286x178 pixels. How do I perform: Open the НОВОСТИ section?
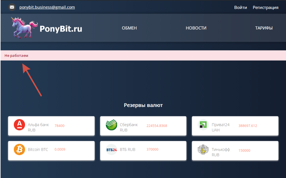coord(196,28)
